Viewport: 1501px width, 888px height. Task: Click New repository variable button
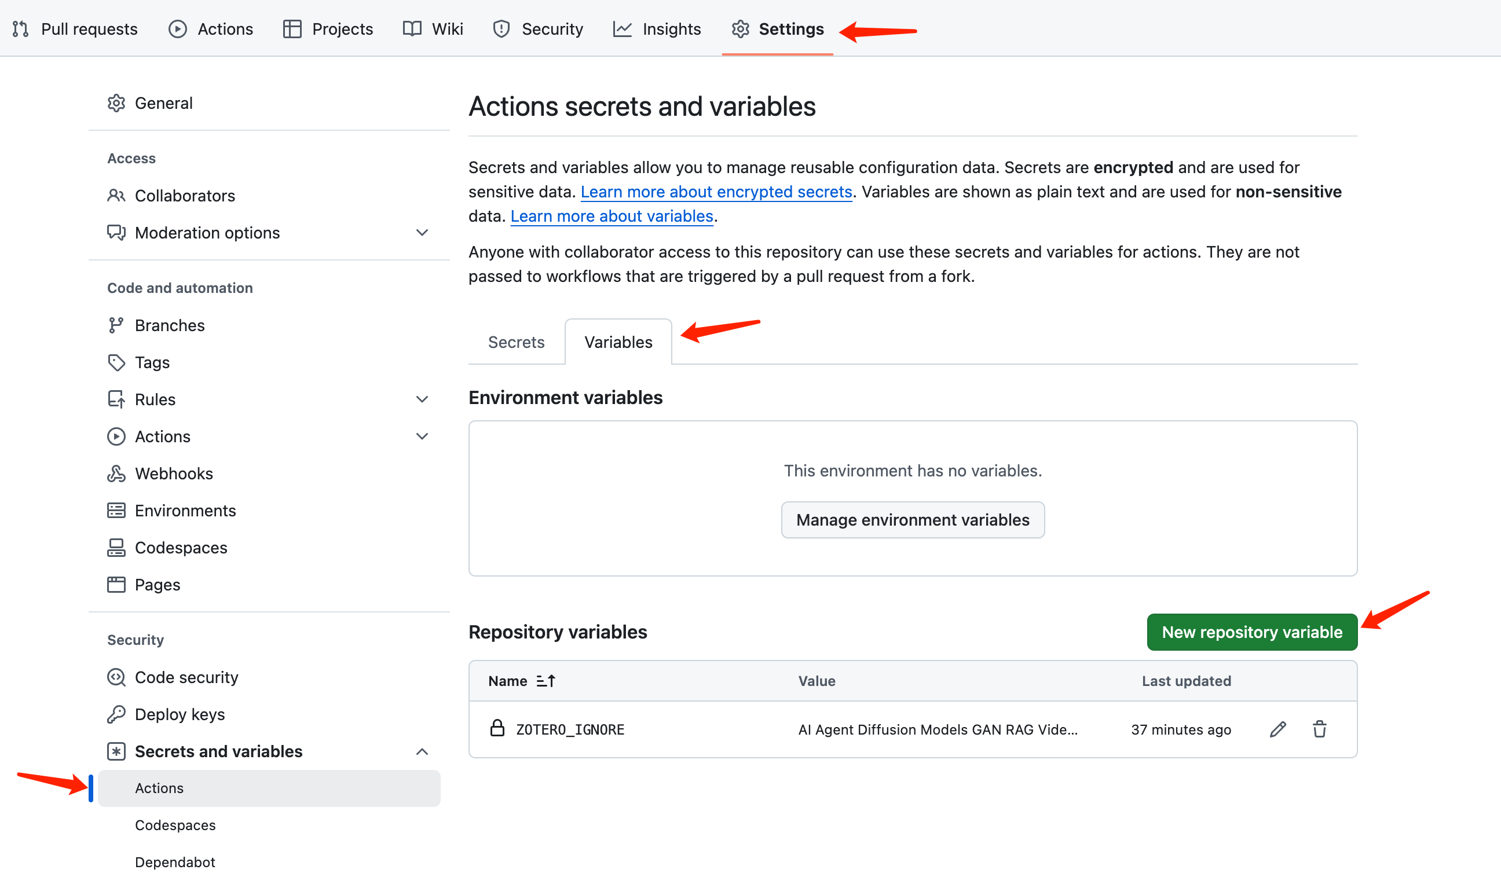point(1251,632)
